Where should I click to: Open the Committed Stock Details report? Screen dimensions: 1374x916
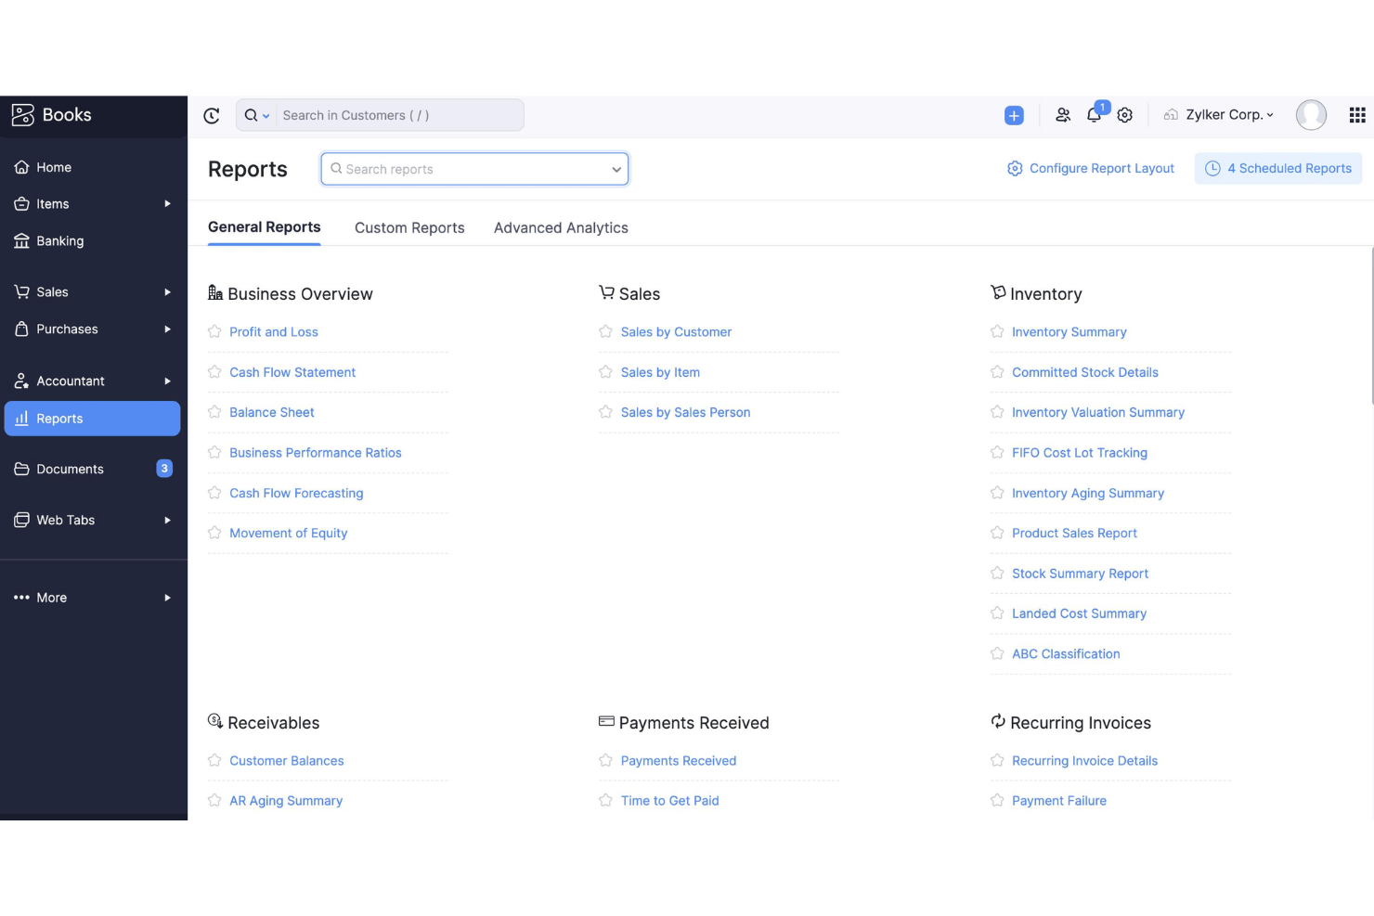tap(1085, 372)
